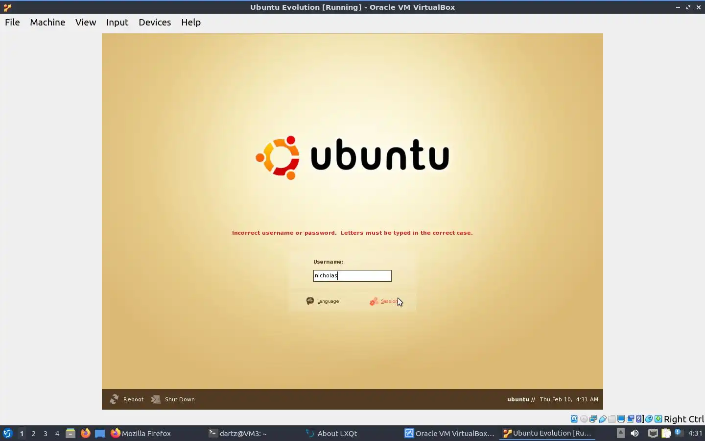This screenshot has width=705, height=441.
Task: Click the network connection tray icon
Action: tap(653, 433)
